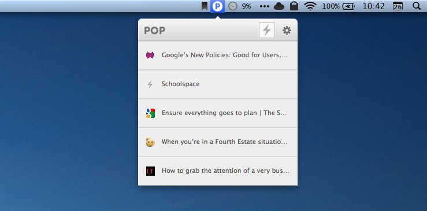Click the 9% menu bar readout
The height and width of the screenshot is (211, 427).
pos(247,6)
